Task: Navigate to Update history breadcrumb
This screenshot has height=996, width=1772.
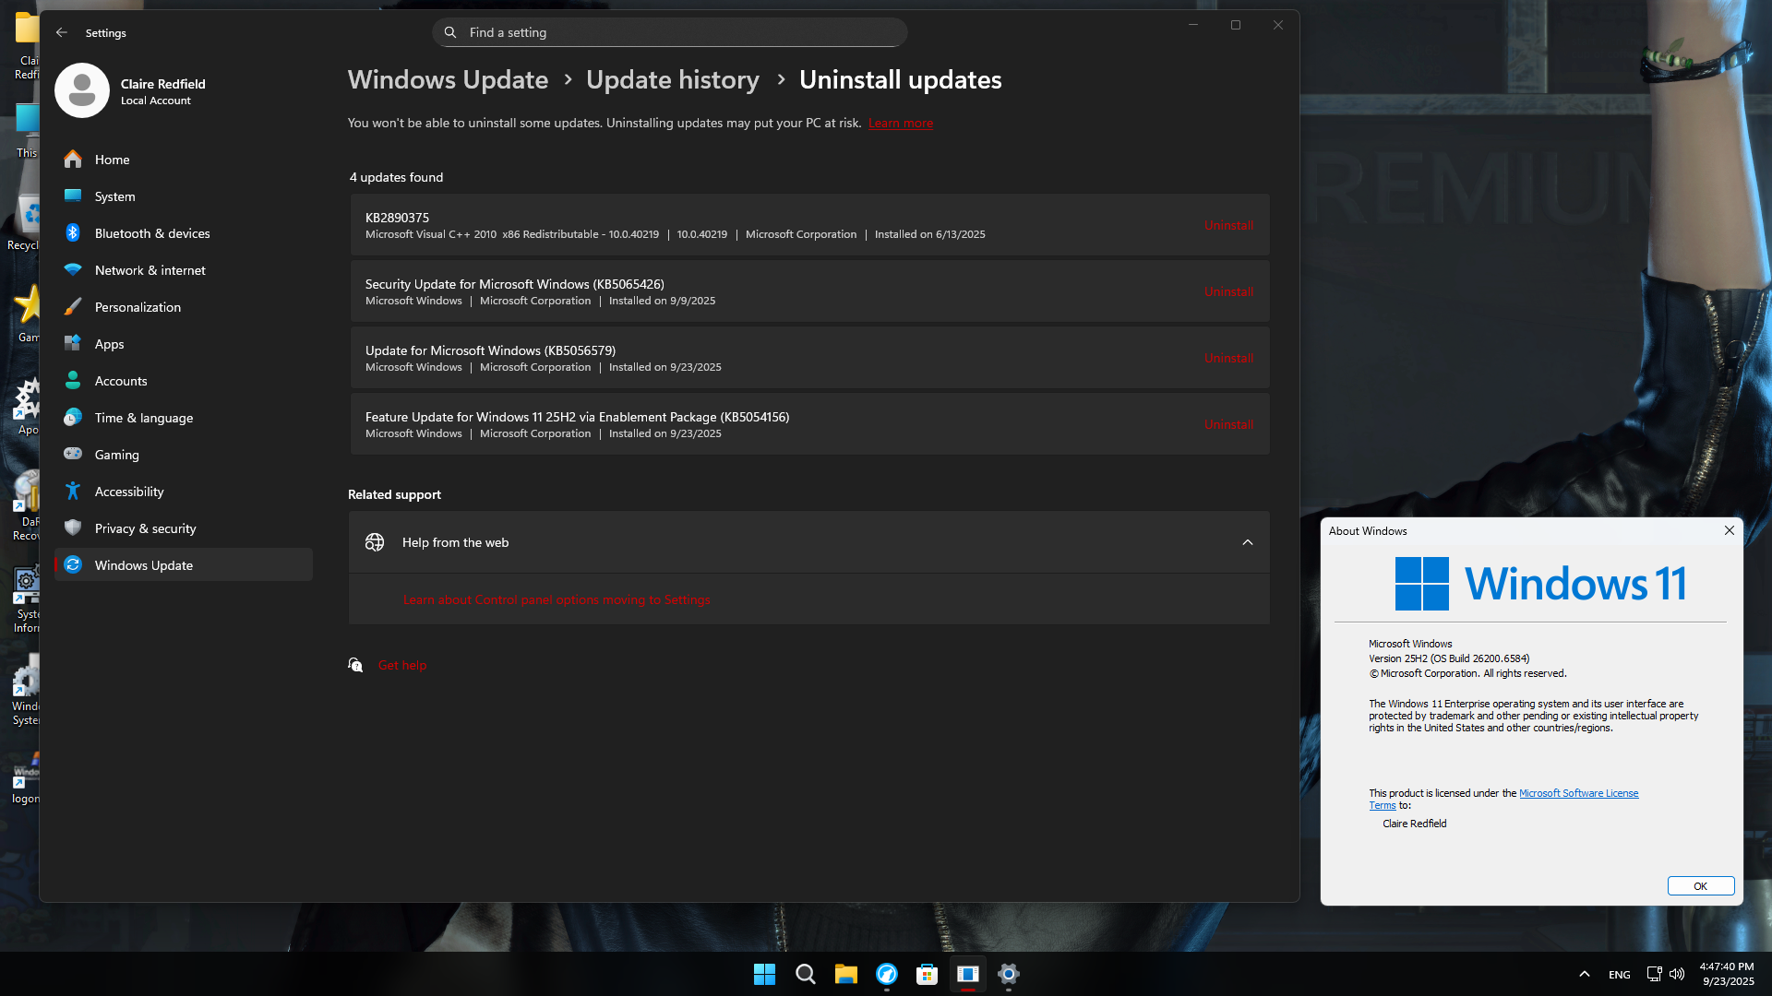Action: pyautogui.click(x=673, y=79)
